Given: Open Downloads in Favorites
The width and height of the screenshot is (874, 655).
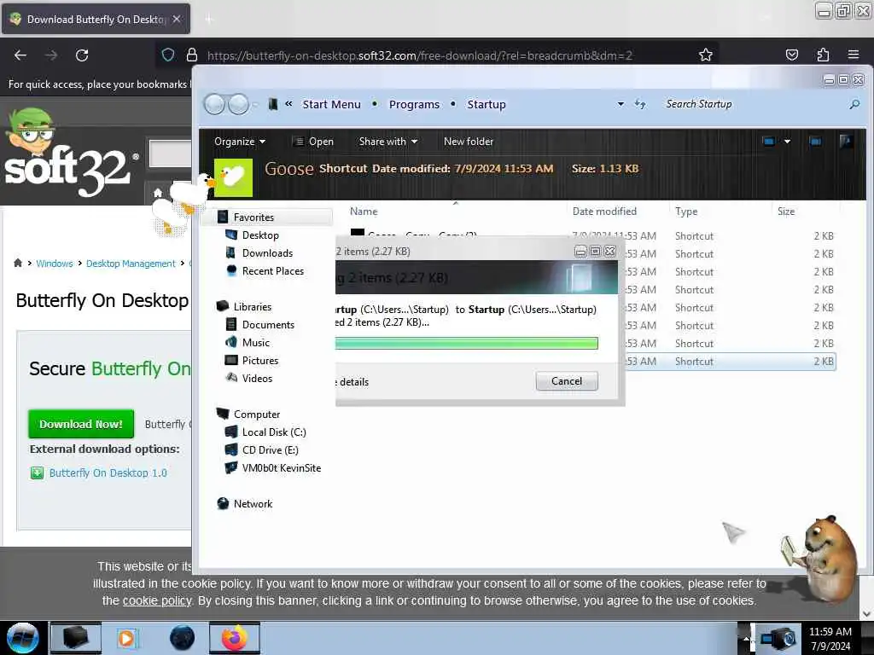Looking at the screenshot, I should click(x=267, y=252).
